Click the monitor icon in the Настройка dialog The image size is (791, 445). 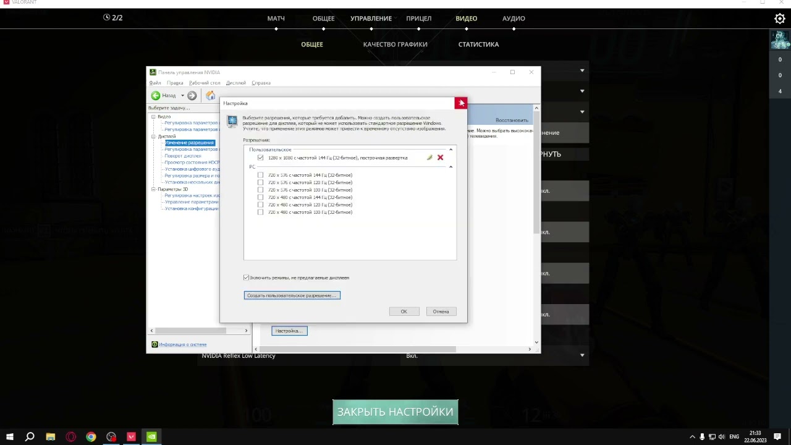(232, 122)
